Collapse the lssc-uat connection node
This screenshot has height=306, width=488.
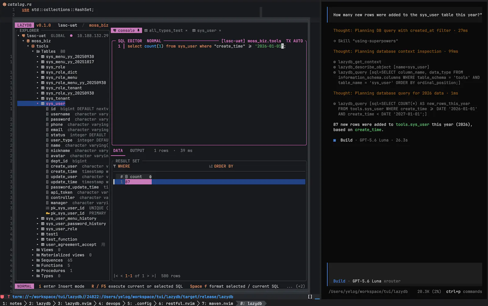(x=19, y=36)
